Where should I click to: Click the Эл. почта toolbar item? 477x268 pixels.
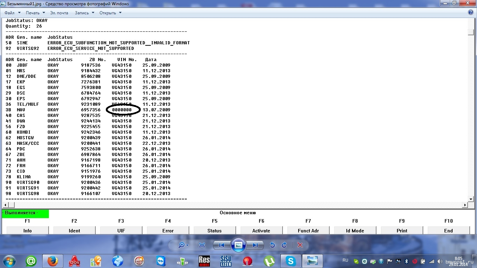point(59,13)
